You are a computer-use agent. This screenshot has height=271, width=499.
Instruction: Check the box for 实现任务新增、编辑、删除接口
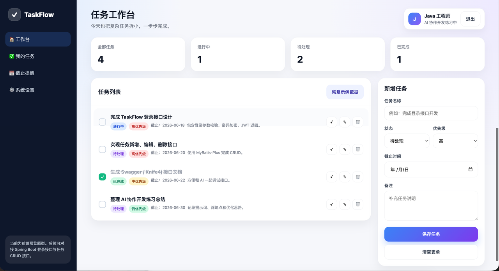(102, 149)
